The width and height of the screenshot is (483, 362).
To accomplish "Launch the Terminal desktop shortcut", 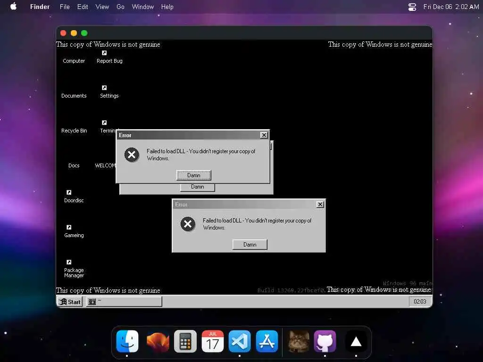I will (108, 127).
